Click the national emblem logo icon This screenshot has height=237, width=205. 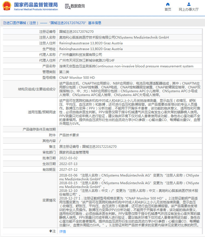point(7,6)
